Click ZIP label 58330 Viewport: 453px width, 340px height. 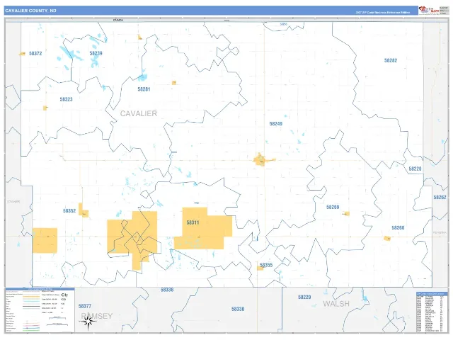(238, 309)
